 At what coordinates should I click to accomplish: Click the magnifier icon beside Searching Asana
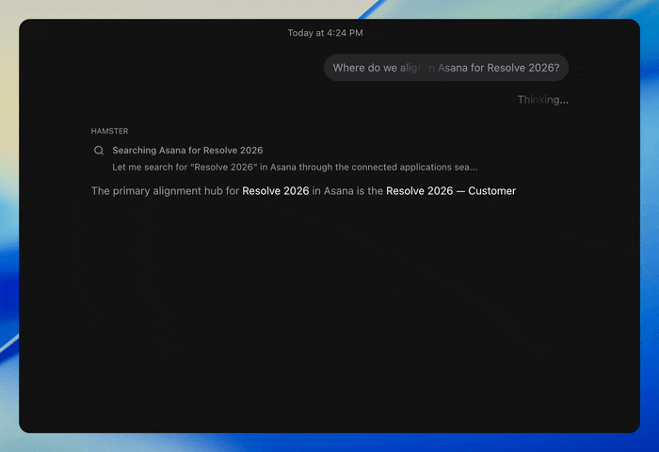tap(99, 151)
